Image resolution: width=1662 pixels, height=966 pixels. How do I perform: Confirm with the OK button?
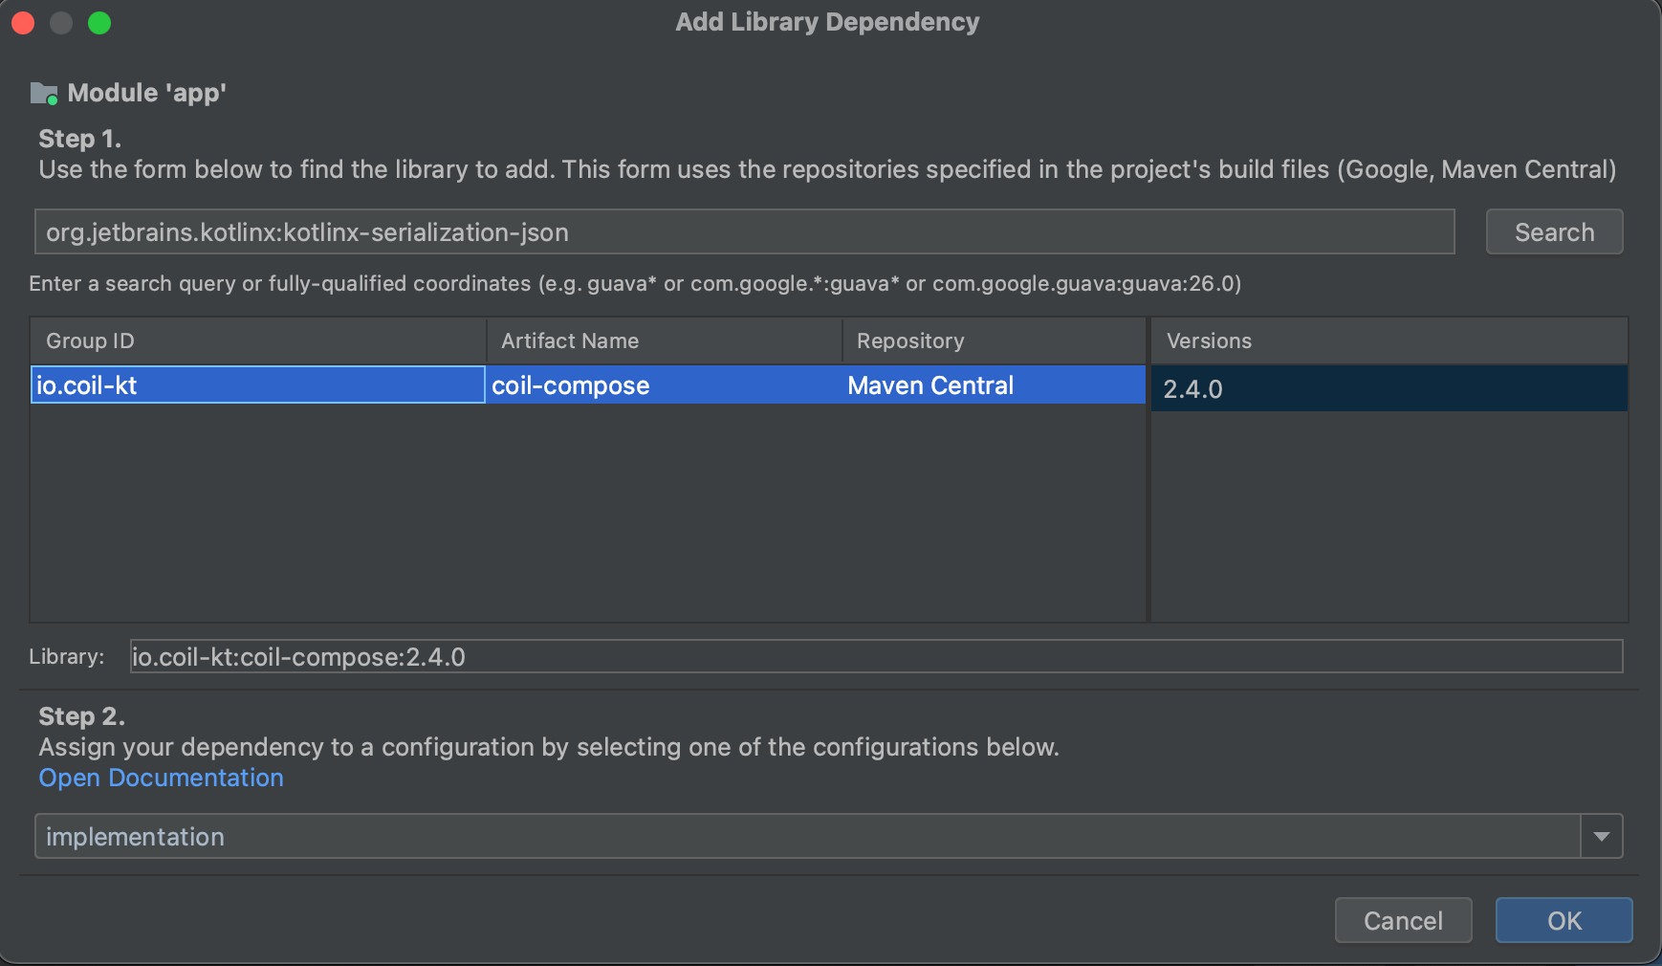point(1564,920)
